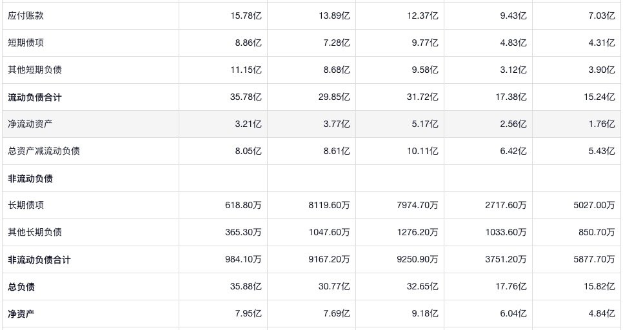
Task: Select the 长期债项 row label
Action: [x=26, y=205]
